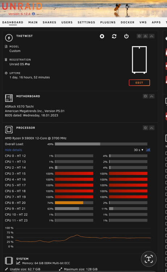Tap the floating text scan button
The height and width of the screenshot is (272, 167).
[x=149, y=259]
